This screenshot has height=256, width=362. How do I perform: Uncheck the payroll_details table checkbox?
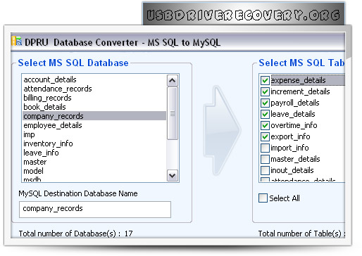point(265,103)
